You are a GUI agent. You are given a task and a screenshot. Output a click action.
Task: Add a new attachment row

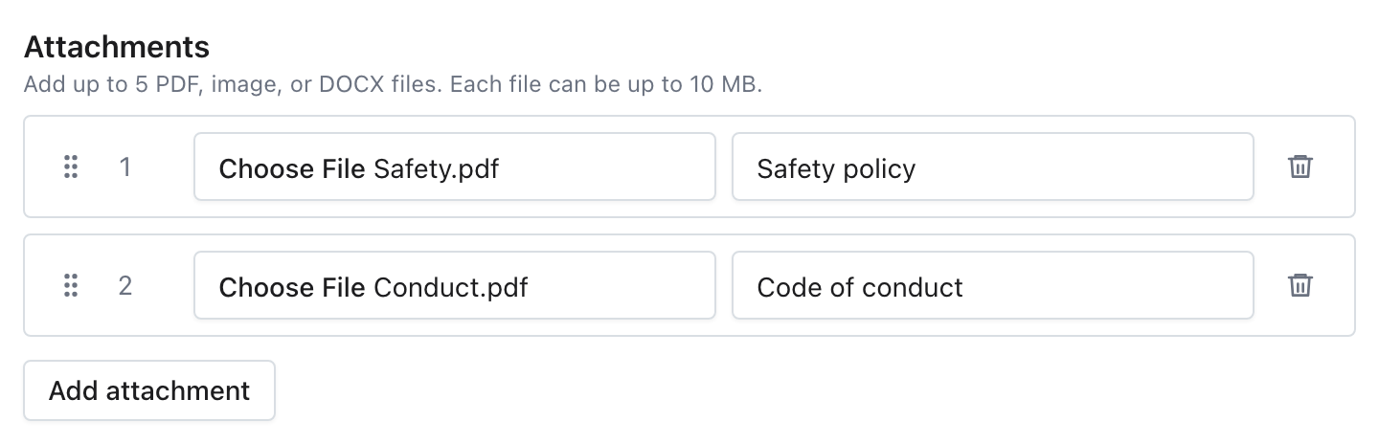pos(149,390)
